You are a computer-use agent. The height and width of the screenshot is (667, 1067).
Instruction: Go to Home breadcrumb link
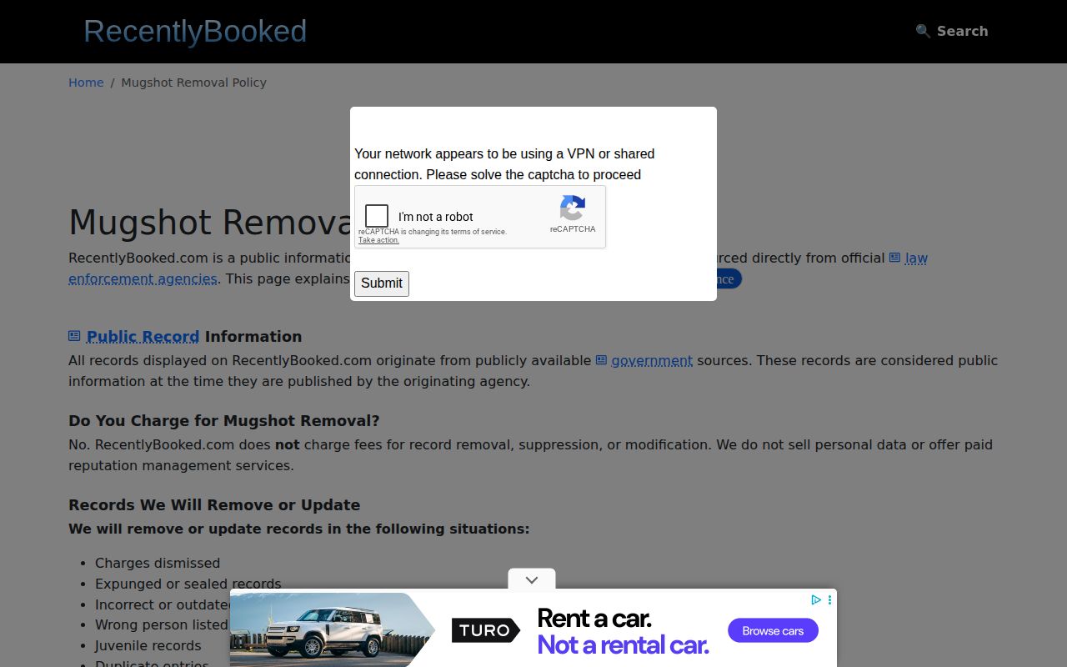(86, 83)
